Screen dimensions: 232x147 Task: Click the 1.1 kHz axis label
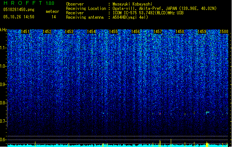[3, 48]
